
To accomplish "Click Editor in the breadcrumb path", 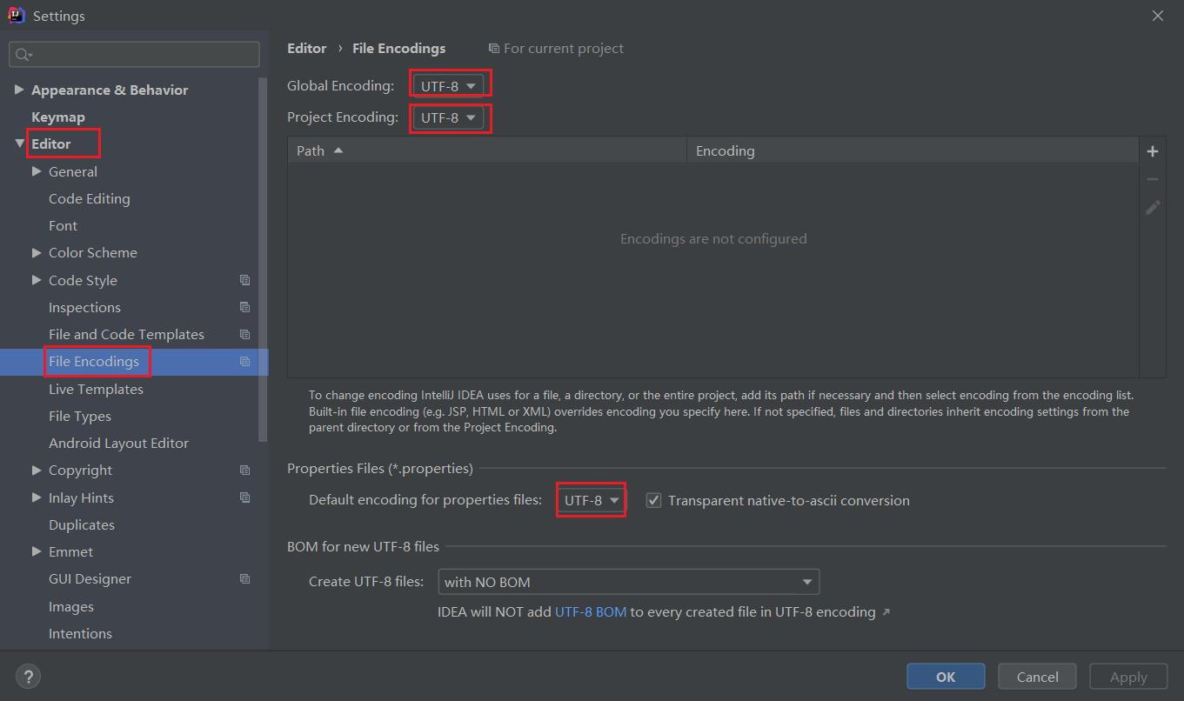I will coord(307,48).
